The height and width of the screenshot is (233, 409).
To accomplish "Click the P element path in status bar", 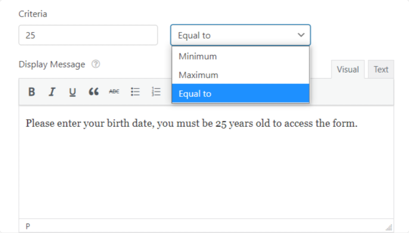I will (28, 226).
